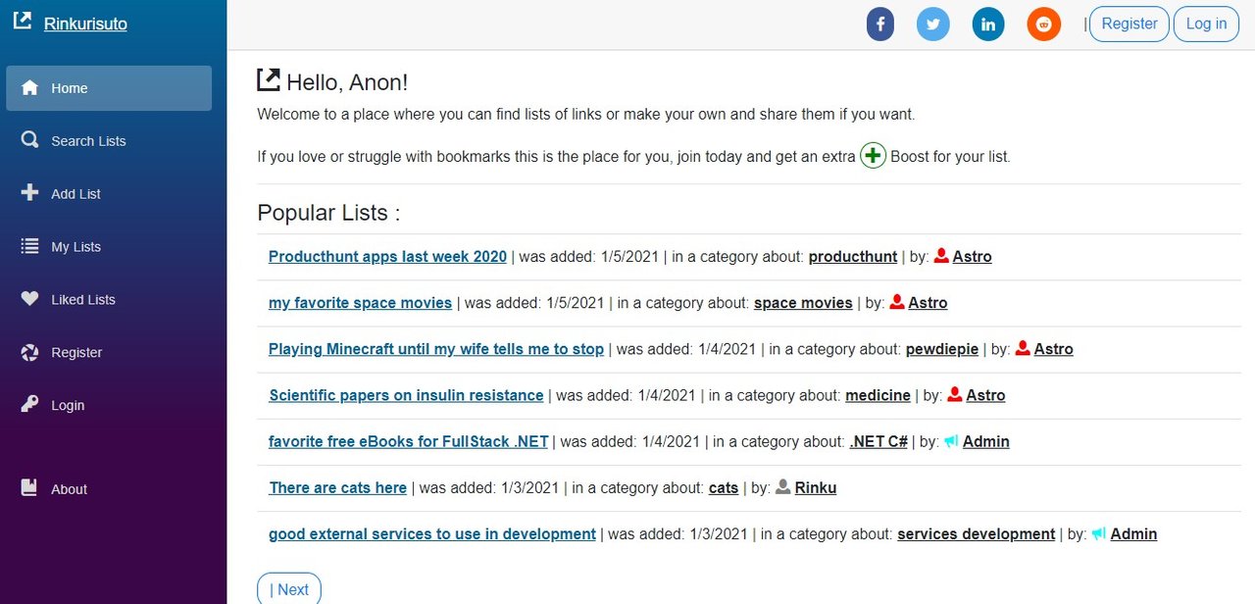Click the Search Lists magnifier icon
The height and width of the screenshot is (604, 1255).
coord(30,140)
